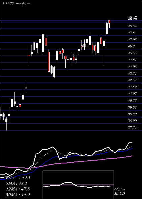Screen dimensions: 142x199
Task: Click the 47.05 price axis label
Action: [132, 40]
